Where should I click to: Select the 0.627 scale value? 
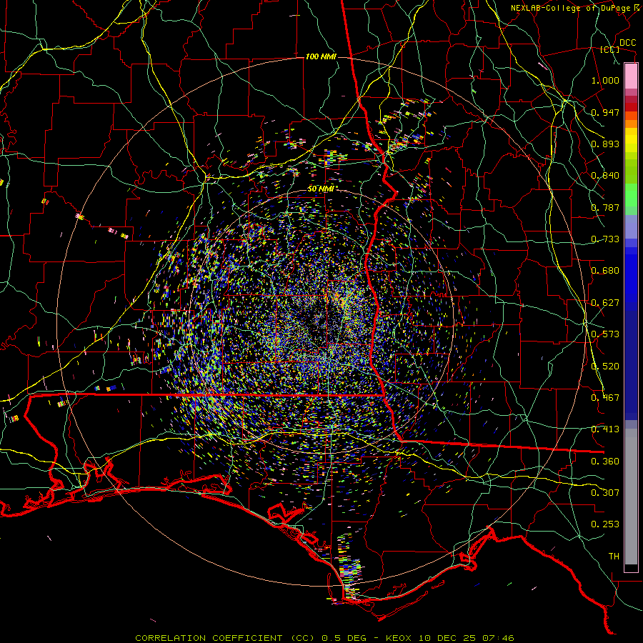click(605, 303)
